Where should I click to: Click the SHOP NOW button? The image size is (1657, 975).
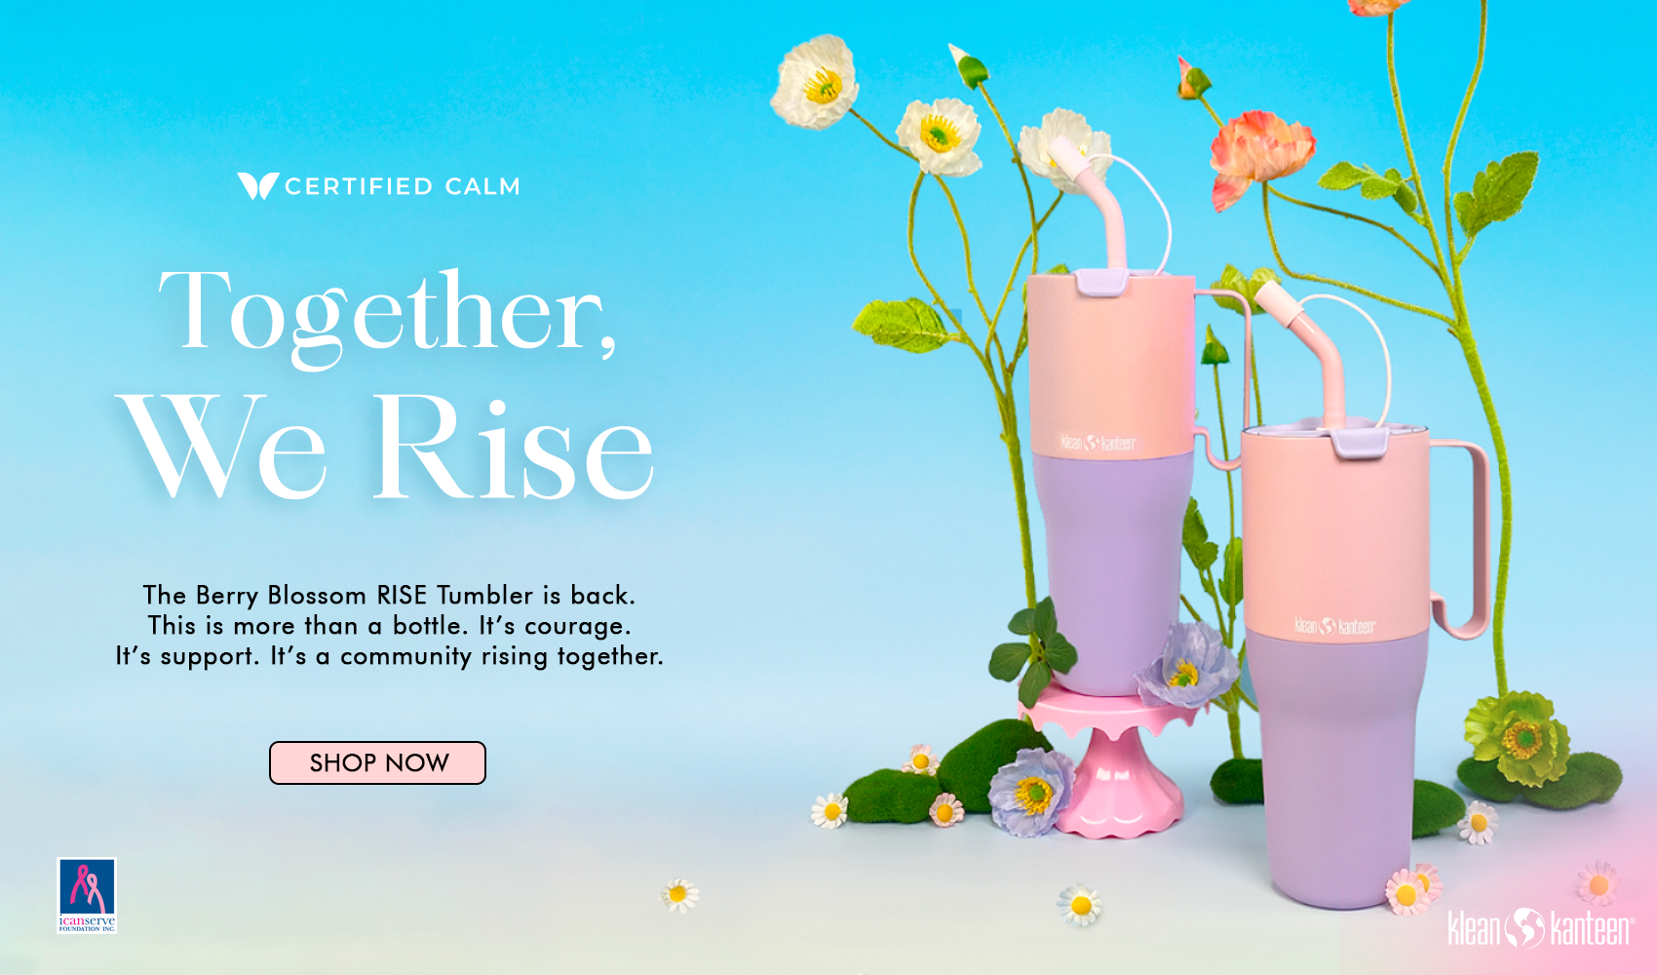click(x=377, y=762)
